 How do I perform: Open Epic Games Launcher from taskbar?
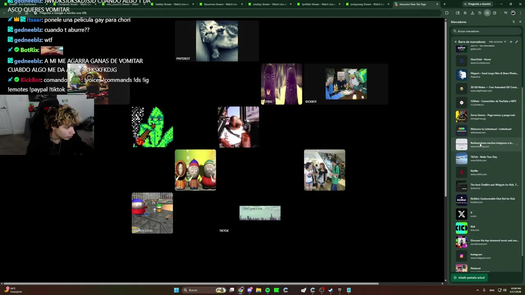point(340,290)
